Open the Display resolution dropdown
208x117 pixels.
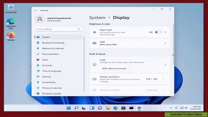(155, 79)
